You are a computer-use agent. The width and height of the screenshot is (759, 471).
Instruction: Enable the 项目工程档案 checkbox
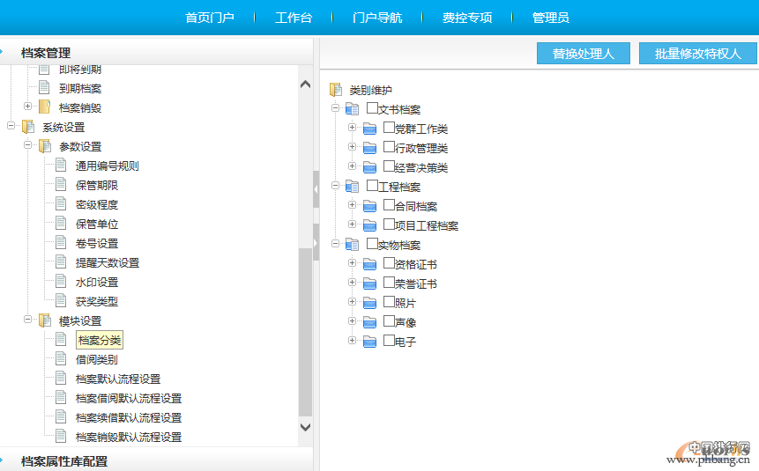pos(389,224)
